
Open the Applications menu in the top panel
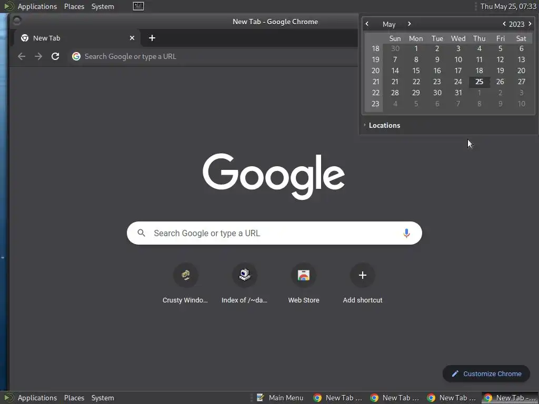click(37, 6)
